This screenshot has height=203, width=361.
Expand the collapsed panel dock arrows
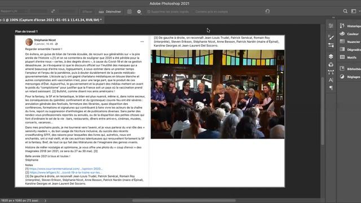click(333, 17)
